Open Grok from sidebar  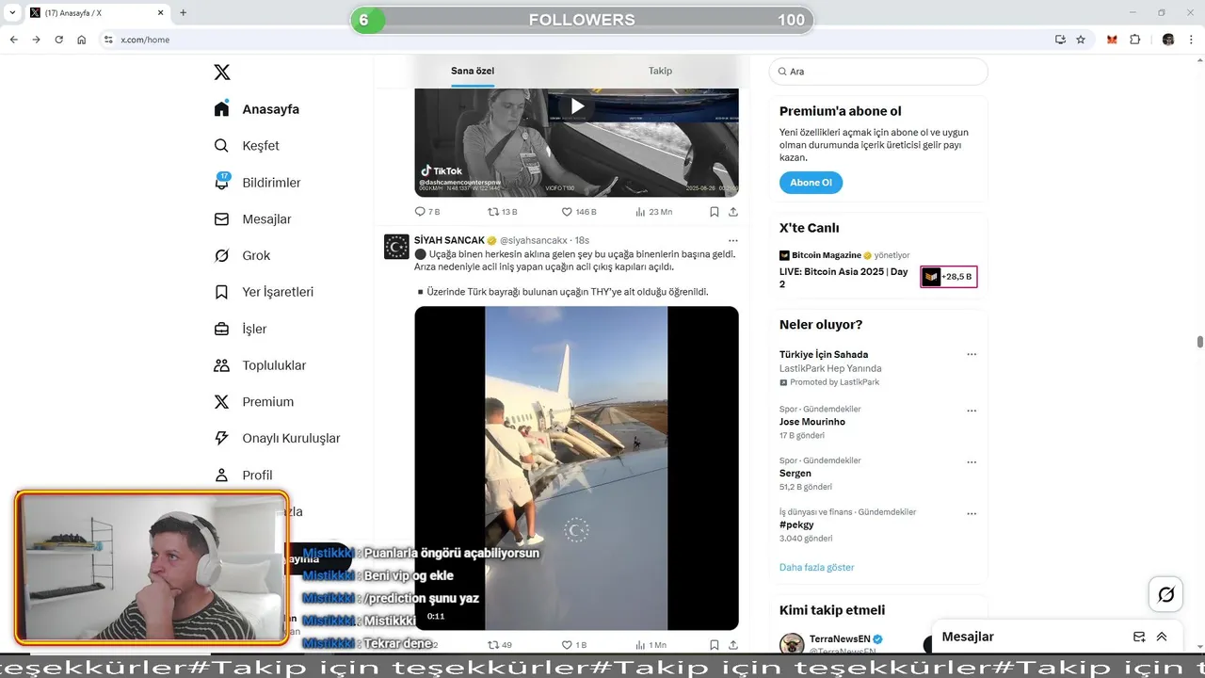(242, 255)
